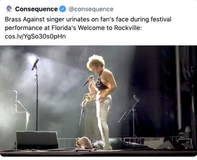Click the singer's curly blonde hair
This screenshot has width=197, height=160.
coord(96,62)
